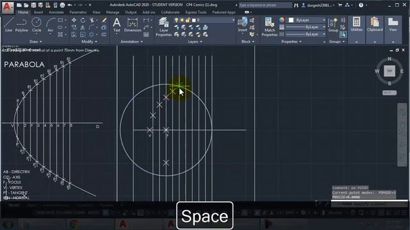Screen dimensions: 410x230
Task: Open the linetype ByLayer dropdown
Action: click(324, 34)
